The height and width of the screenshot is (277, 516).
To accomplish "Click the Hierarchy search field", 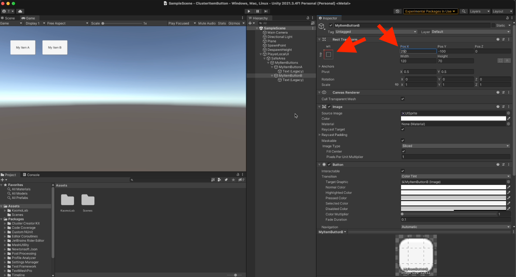I will tap(284, 23).
